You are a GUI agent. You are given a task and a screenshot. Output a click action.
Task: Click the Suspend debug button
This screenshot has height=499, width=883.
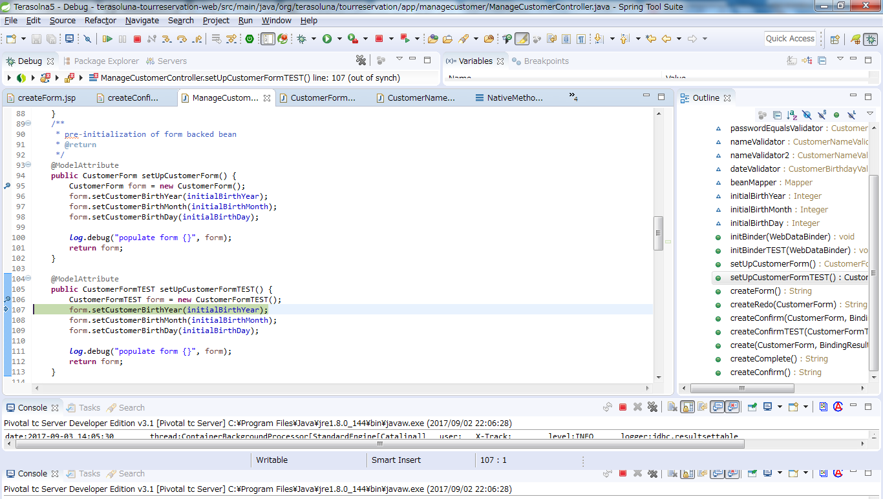(122, 39)
